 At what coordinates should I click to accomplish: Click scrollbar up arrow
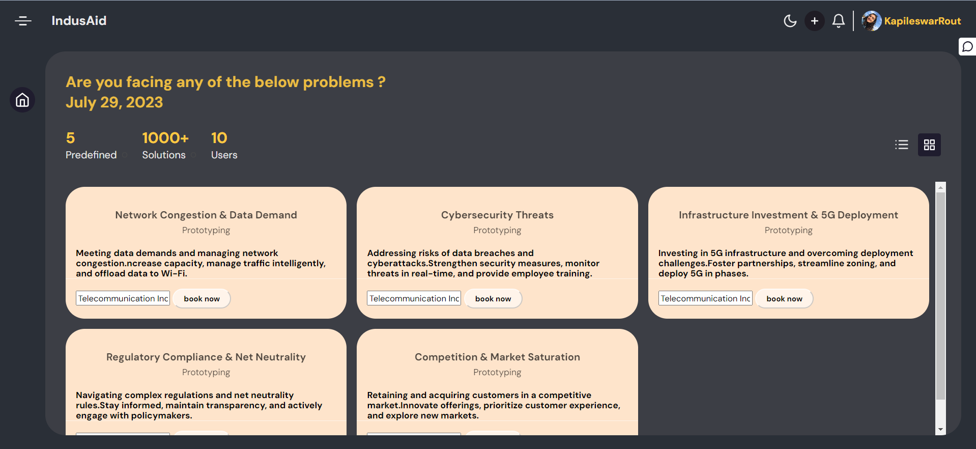[x=940, y=187]
